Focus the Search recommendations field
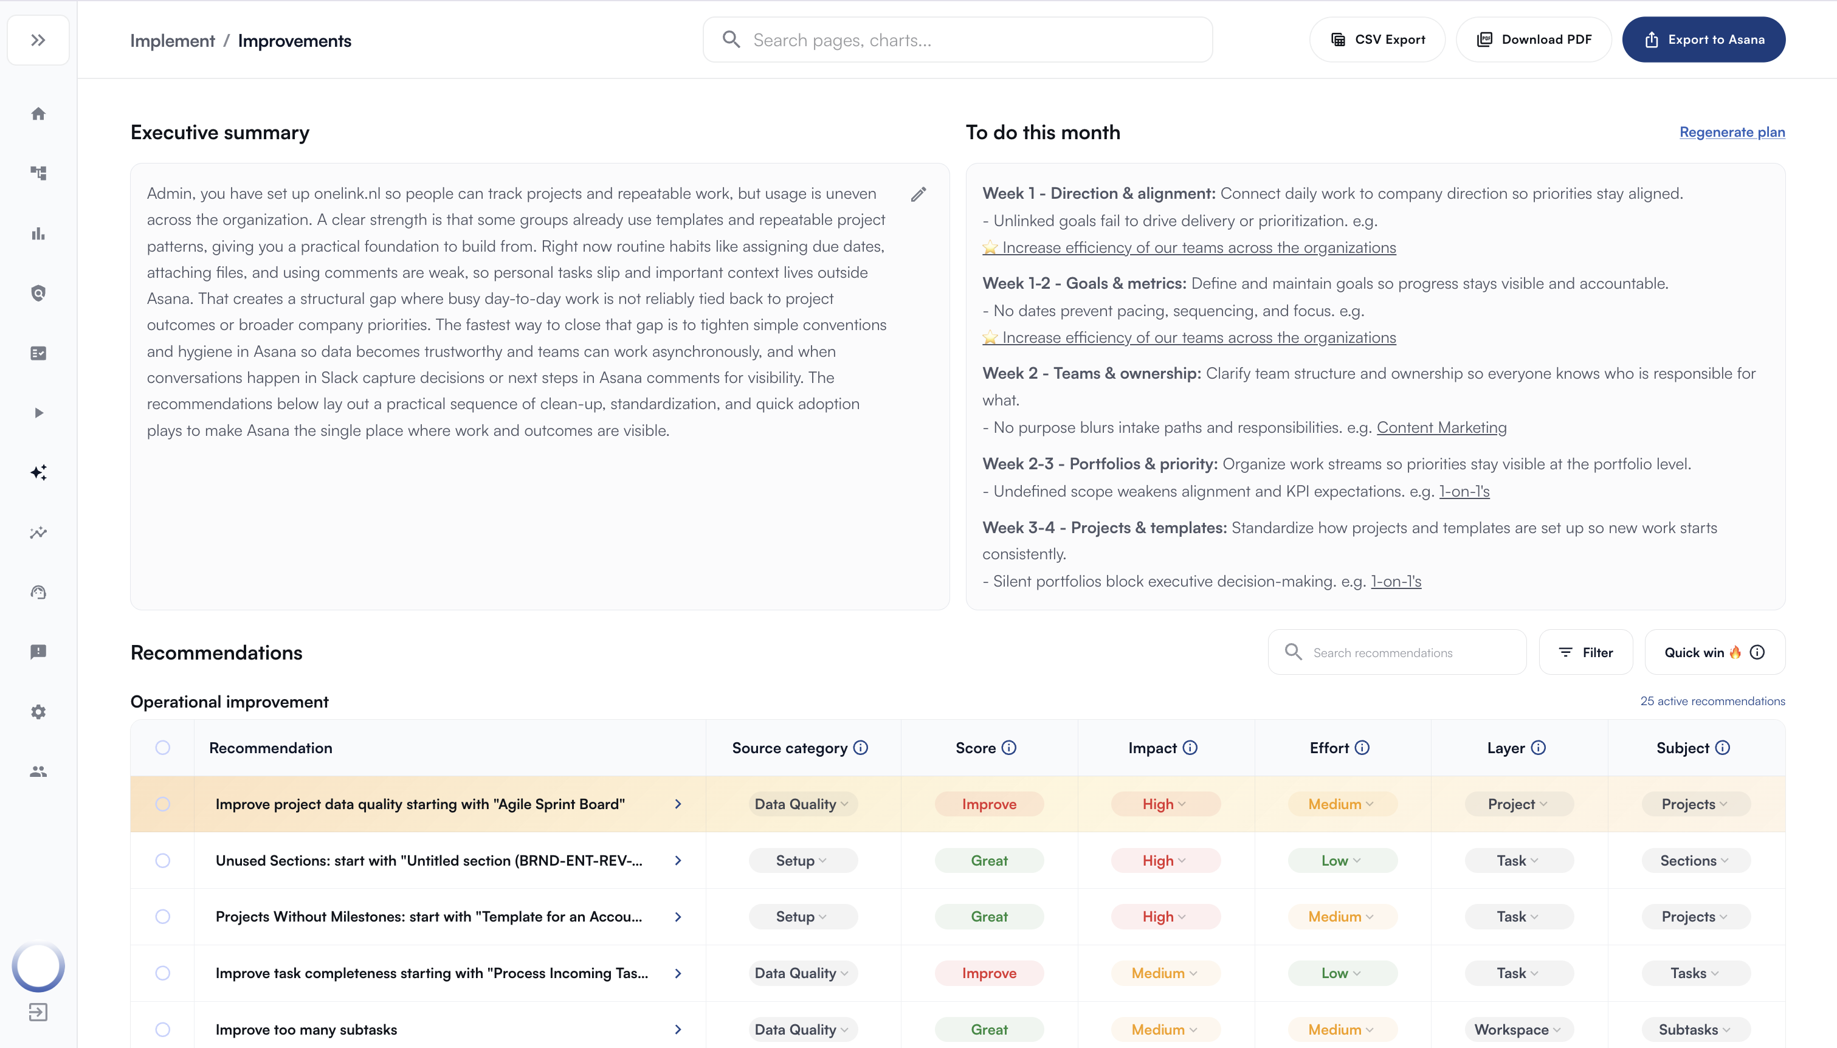The image size is (1837, 1048). 1397,652
